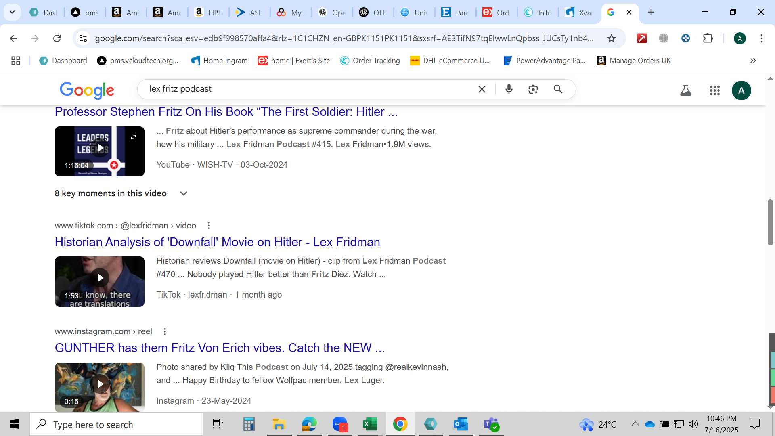Submit search with the magnifier icon

pos(558,89)
